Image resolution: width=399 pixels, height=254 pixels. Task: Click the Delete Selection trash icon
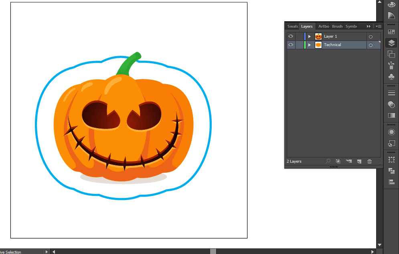(370, 161)
